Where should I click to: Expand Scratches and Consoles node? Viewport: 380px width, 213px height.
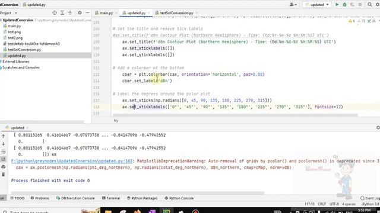pos(21,67)
